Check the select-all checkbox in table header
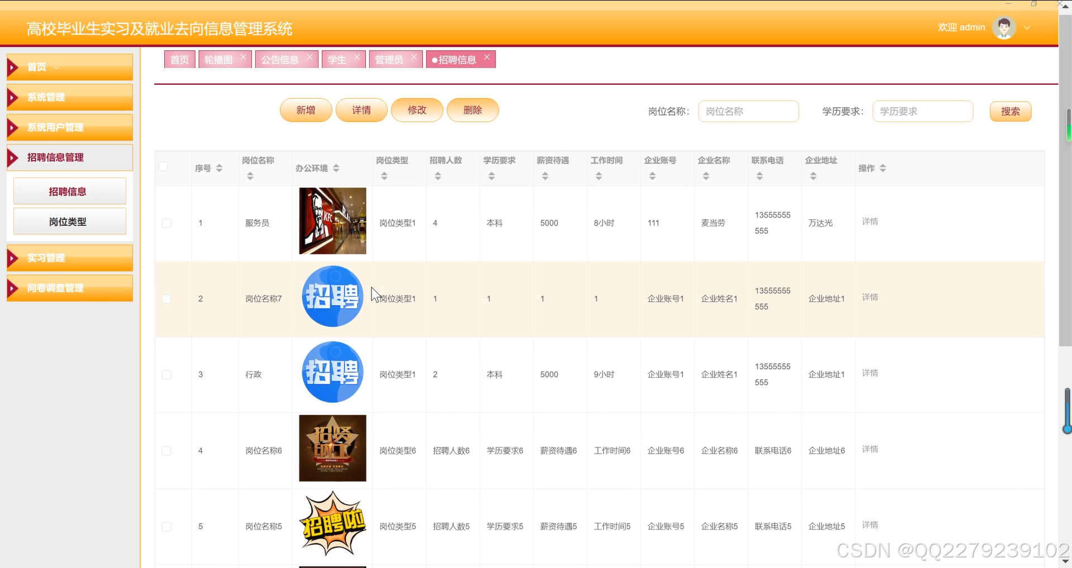Screen dimensions: 1072x568 click(163, 166)
